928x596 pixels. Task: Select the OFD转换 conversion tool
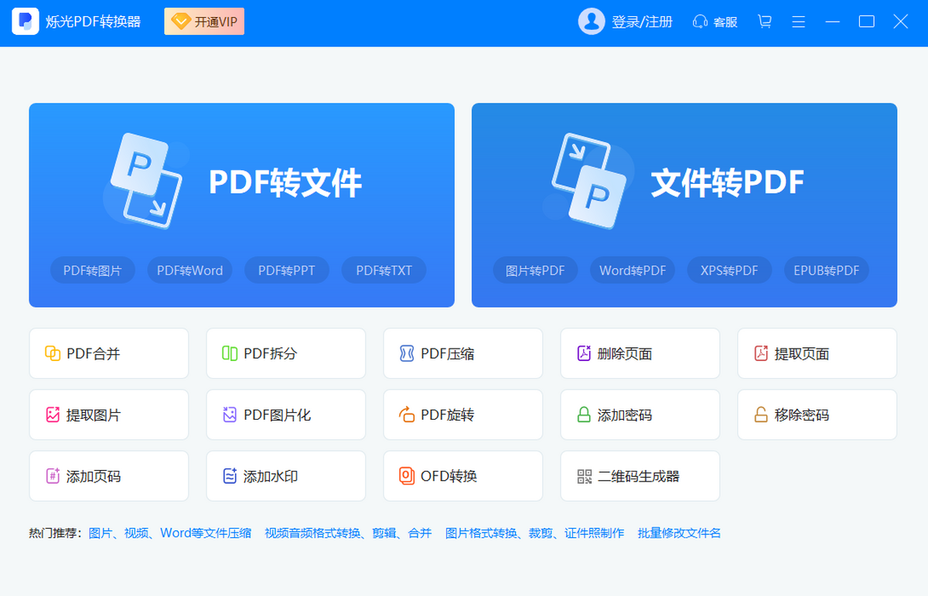(x=462, y=475)
